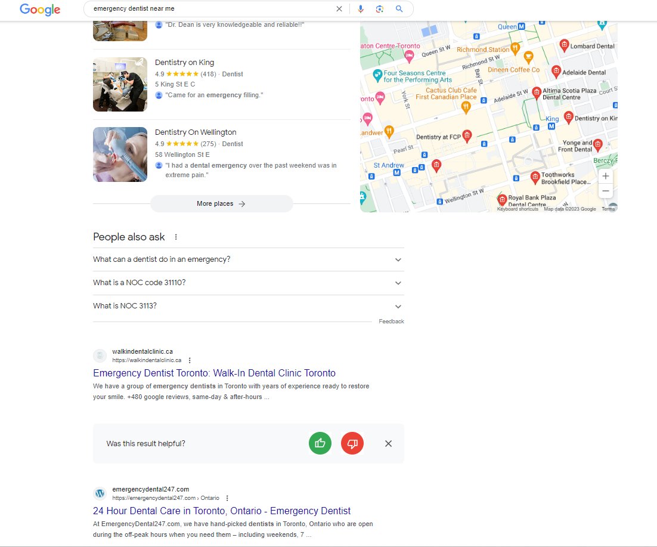Zoom out on the map
This screenshot has height=547, width=657.
click(x=606, y=191)
